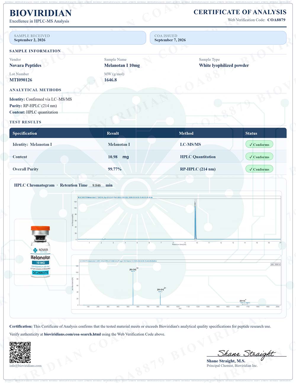
Task: Click molecular weight value 1646.8
Action: pyautogui.click(x=110, y=80)
